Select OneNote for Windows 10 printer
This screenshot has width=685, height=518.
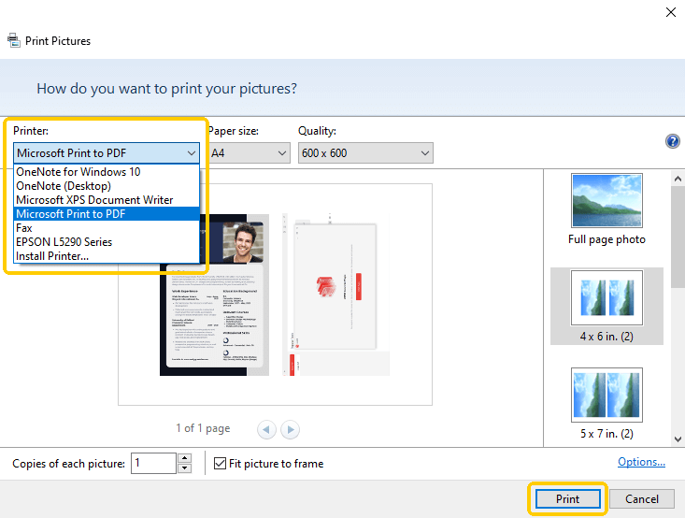click(x=107, y=172)
